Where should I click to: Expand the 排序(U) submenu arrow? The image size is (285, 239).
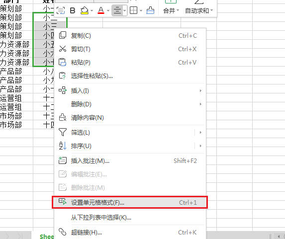(x=200, y=146)
